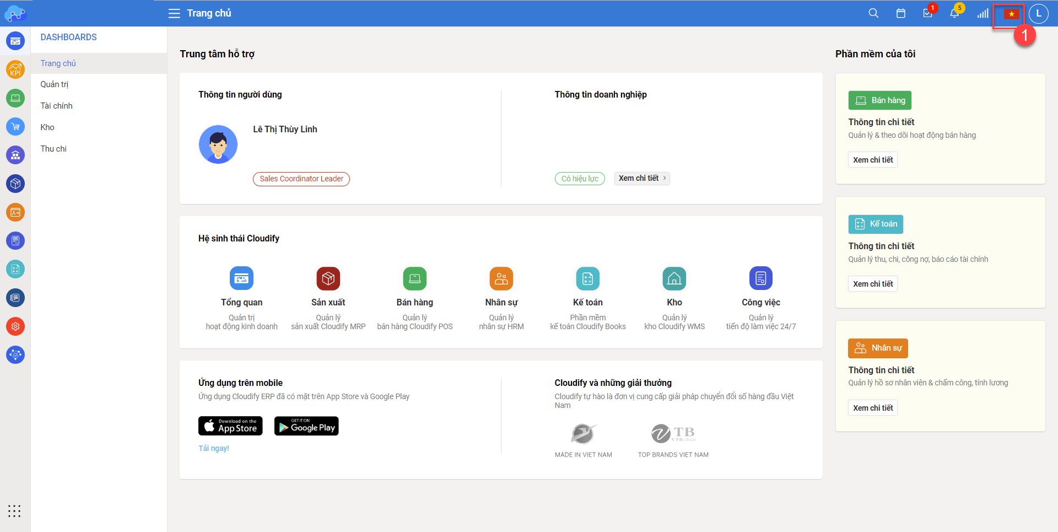Click the Made in Viet Nam award logo
The height and width of the screenshot is (532, 1058).
click(x=583, y=434)
